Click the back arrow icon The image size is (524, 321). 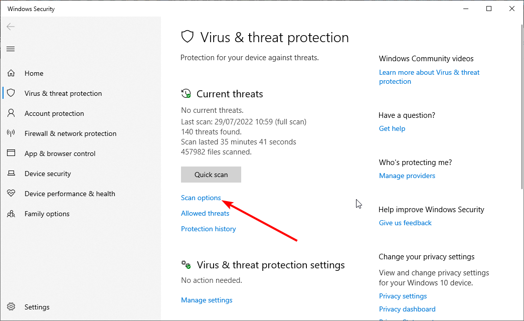(11, 27)
